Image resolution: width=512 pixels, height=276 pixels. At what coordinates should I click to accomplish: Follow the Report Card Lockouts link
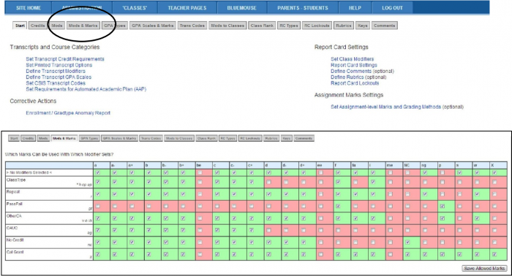tap(355, 83)
